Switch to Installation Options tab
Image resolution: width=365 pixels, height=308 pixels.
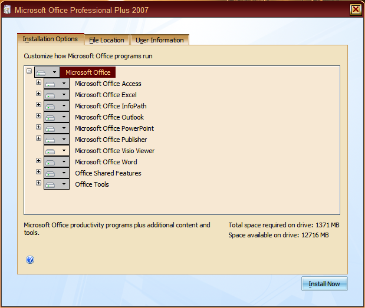tap(50, 39)
